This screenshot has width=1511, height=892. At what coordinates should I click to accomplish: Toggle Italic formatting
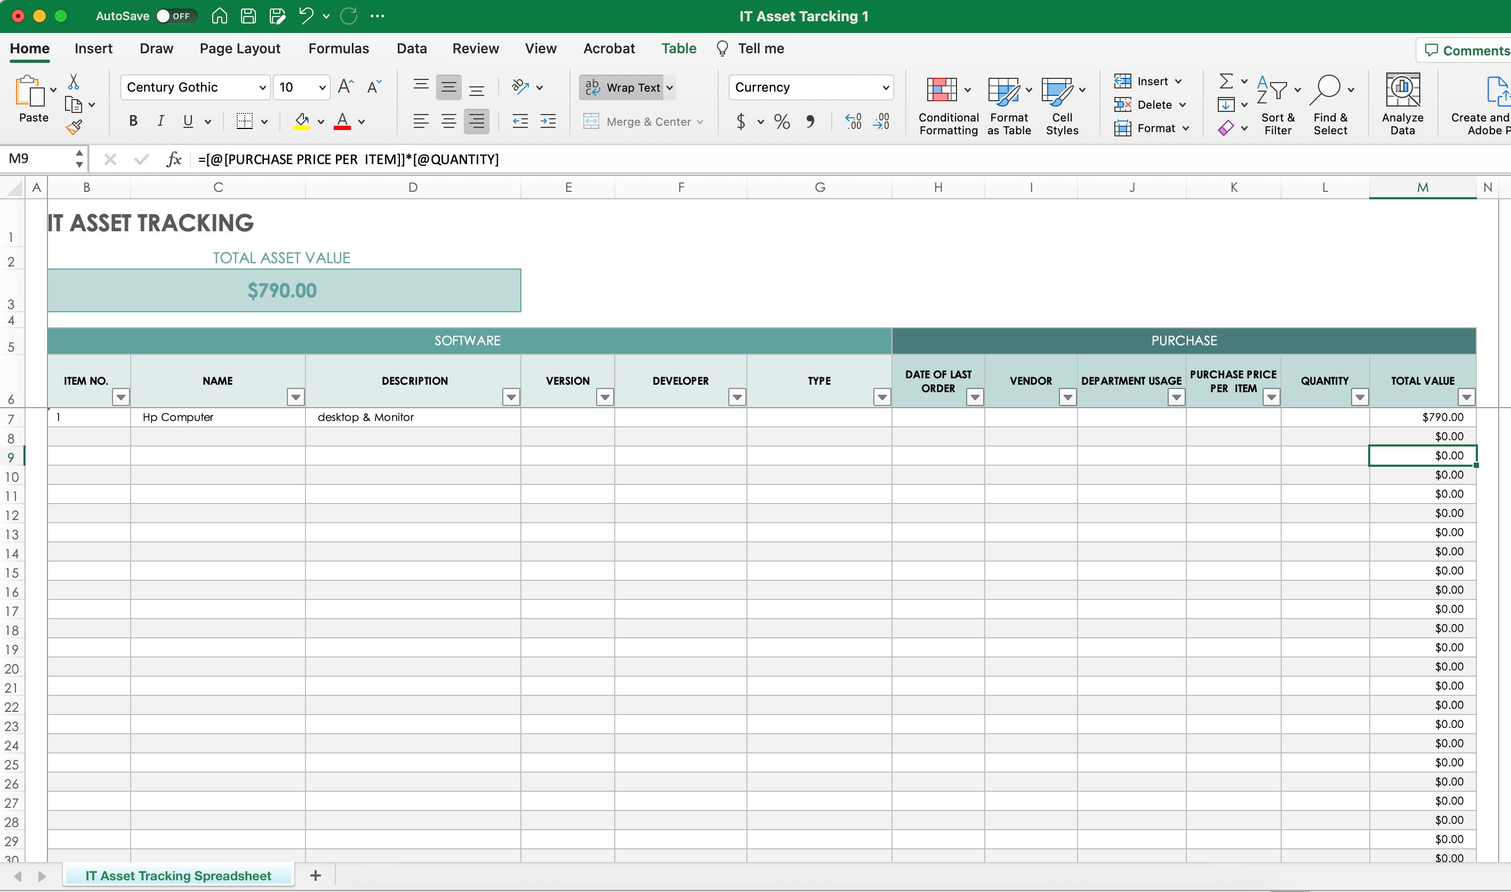pyautogui.click(x=160, y=121)
